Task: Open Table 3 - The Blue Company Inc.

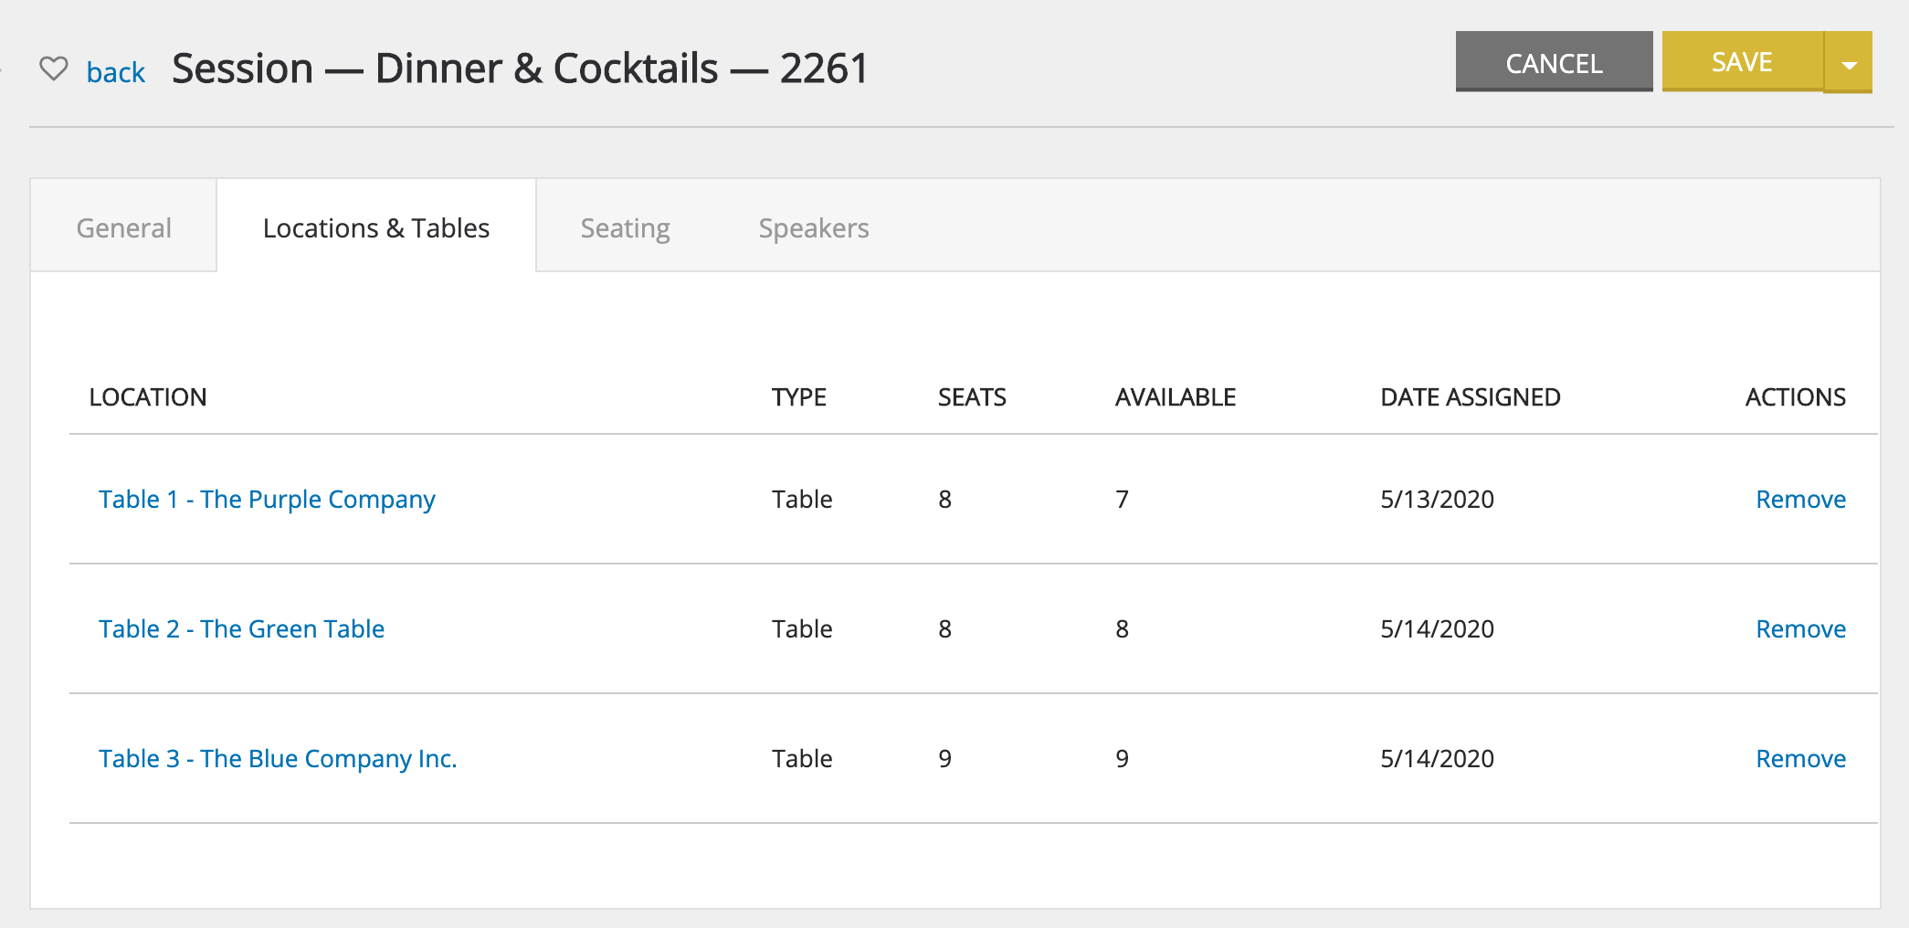Action: (x=278, y=758)
